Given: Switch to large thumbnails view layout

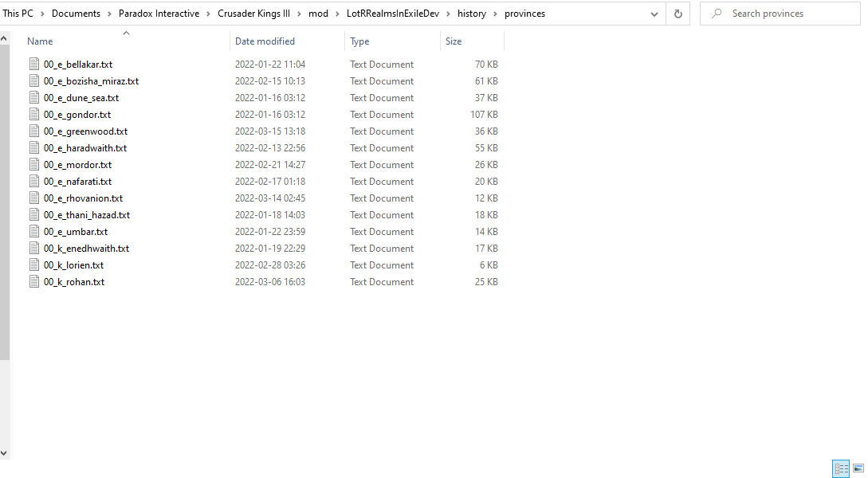Looking at the screenshot, I should coord(858,468).
